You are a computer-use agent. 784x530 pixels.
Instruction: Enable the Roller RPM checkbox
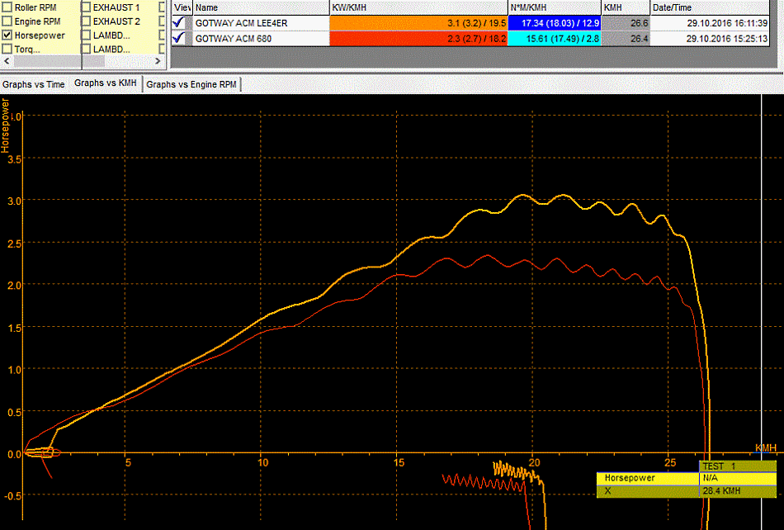(x=7, y=7)
